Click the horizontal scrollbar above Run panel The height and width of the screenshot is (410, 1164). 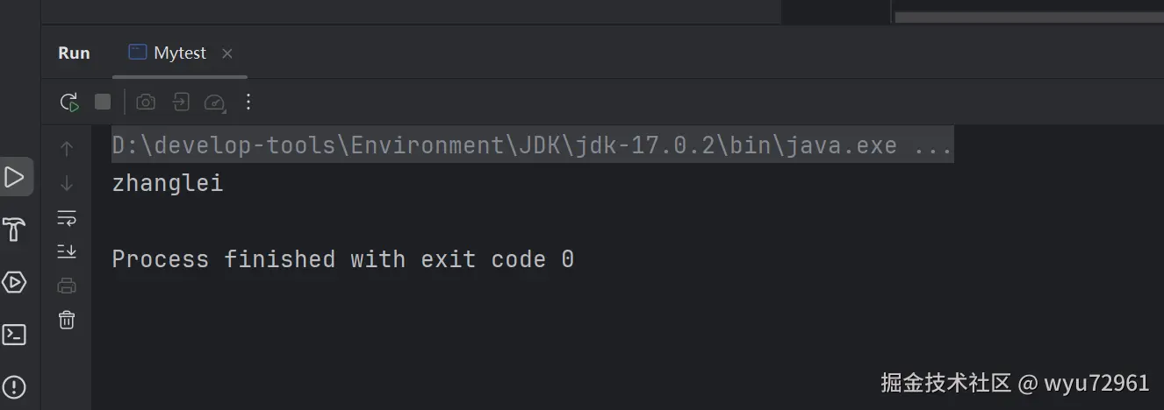(x=1027, y=17)
